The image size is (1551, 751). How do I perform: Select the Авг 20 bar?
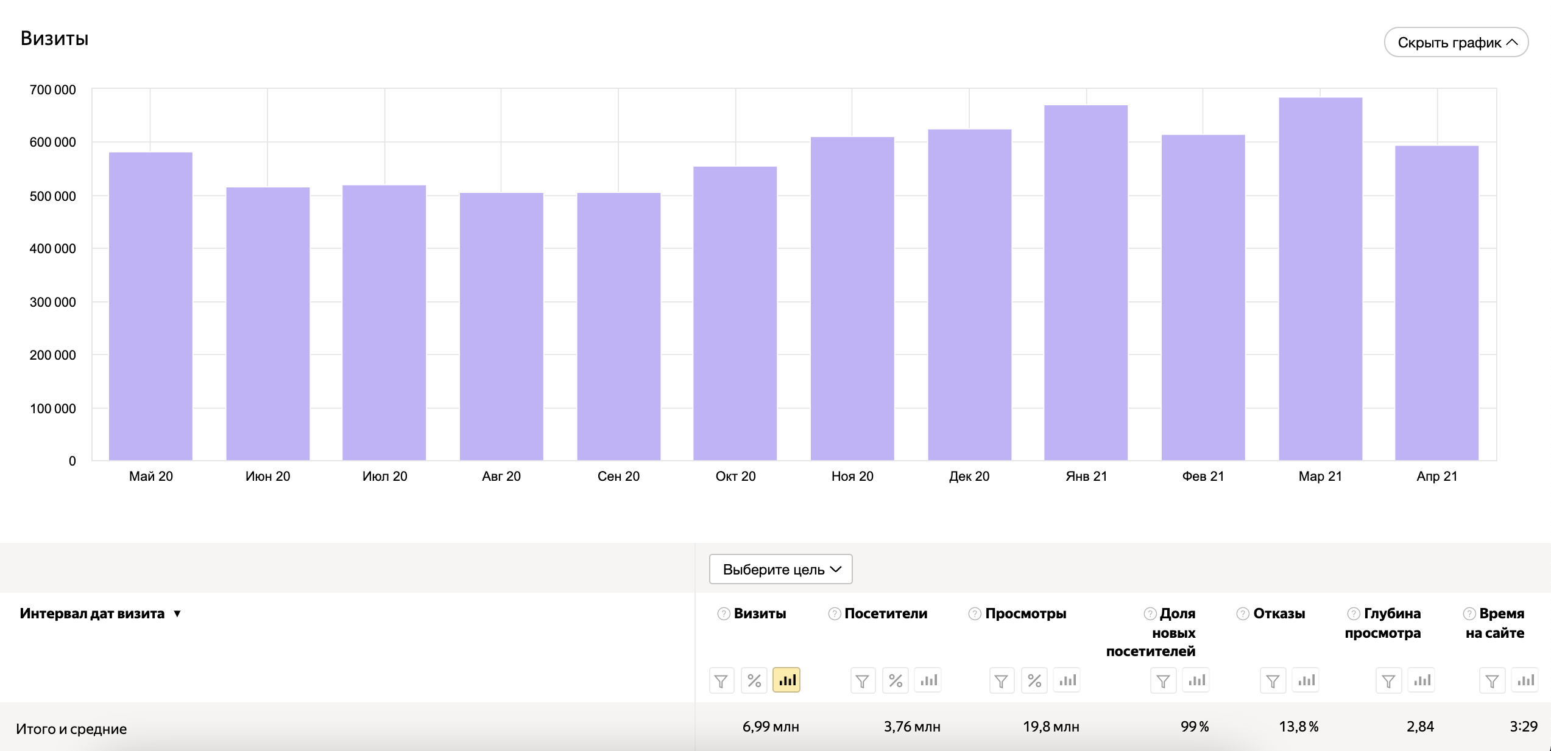pos(501,326)
